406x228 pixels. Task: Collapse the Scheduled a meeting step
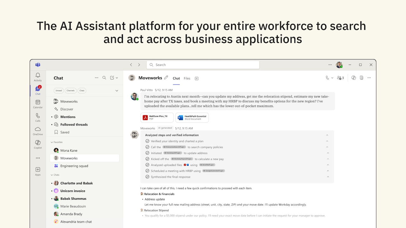tap(328, 171)
